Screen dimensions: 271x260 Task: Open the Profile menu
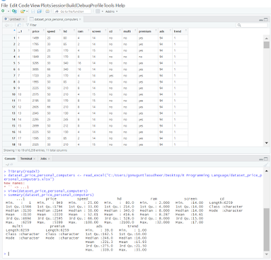(96, 5)
